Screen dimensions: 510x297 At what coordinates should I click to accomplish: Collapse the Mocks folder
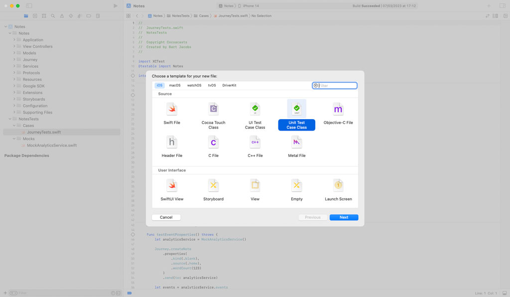click(x=14, y=139)
